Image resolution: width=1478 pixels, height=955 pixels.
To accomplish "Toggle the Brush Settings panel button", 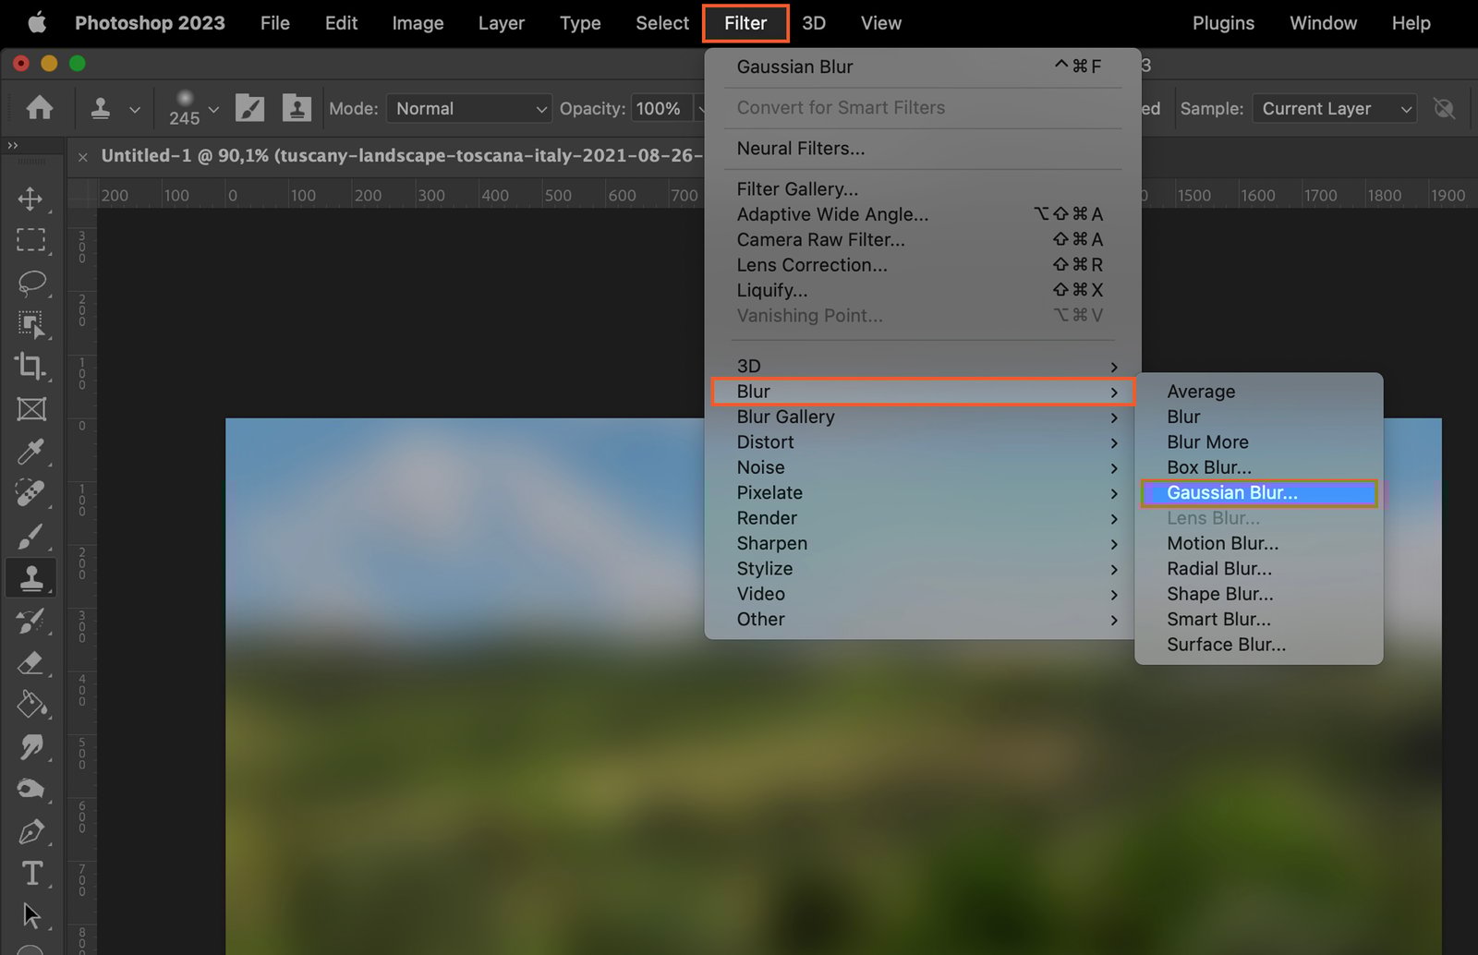I will click(249, 108).
